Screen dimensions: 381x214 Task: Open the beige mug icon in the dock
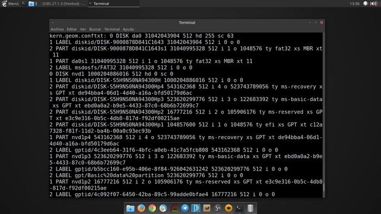[x=207, y=208]
